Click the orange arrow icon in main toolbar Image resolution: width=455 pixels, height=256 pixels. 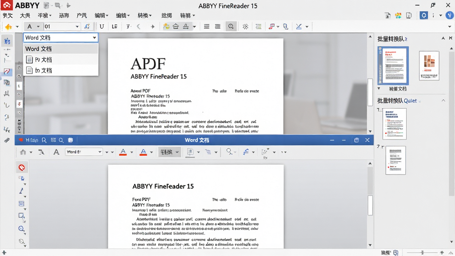click(x=8, y=27)
